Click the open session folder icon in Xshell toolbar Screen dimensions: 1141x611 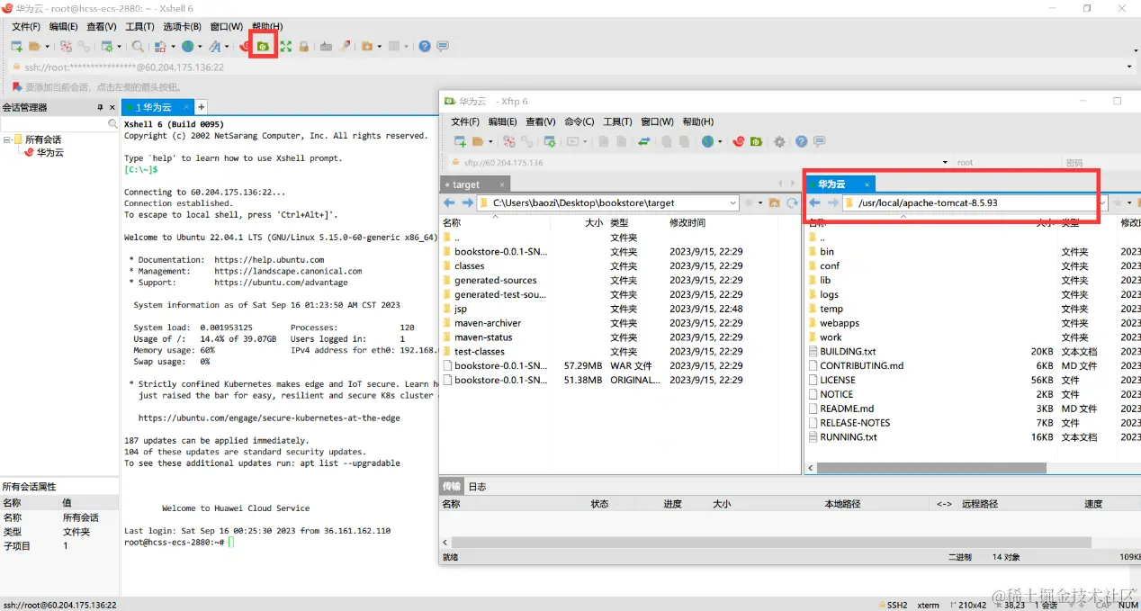point(34,46)
